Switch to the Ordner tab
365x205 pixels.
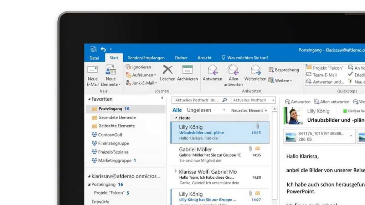point(181,58)
